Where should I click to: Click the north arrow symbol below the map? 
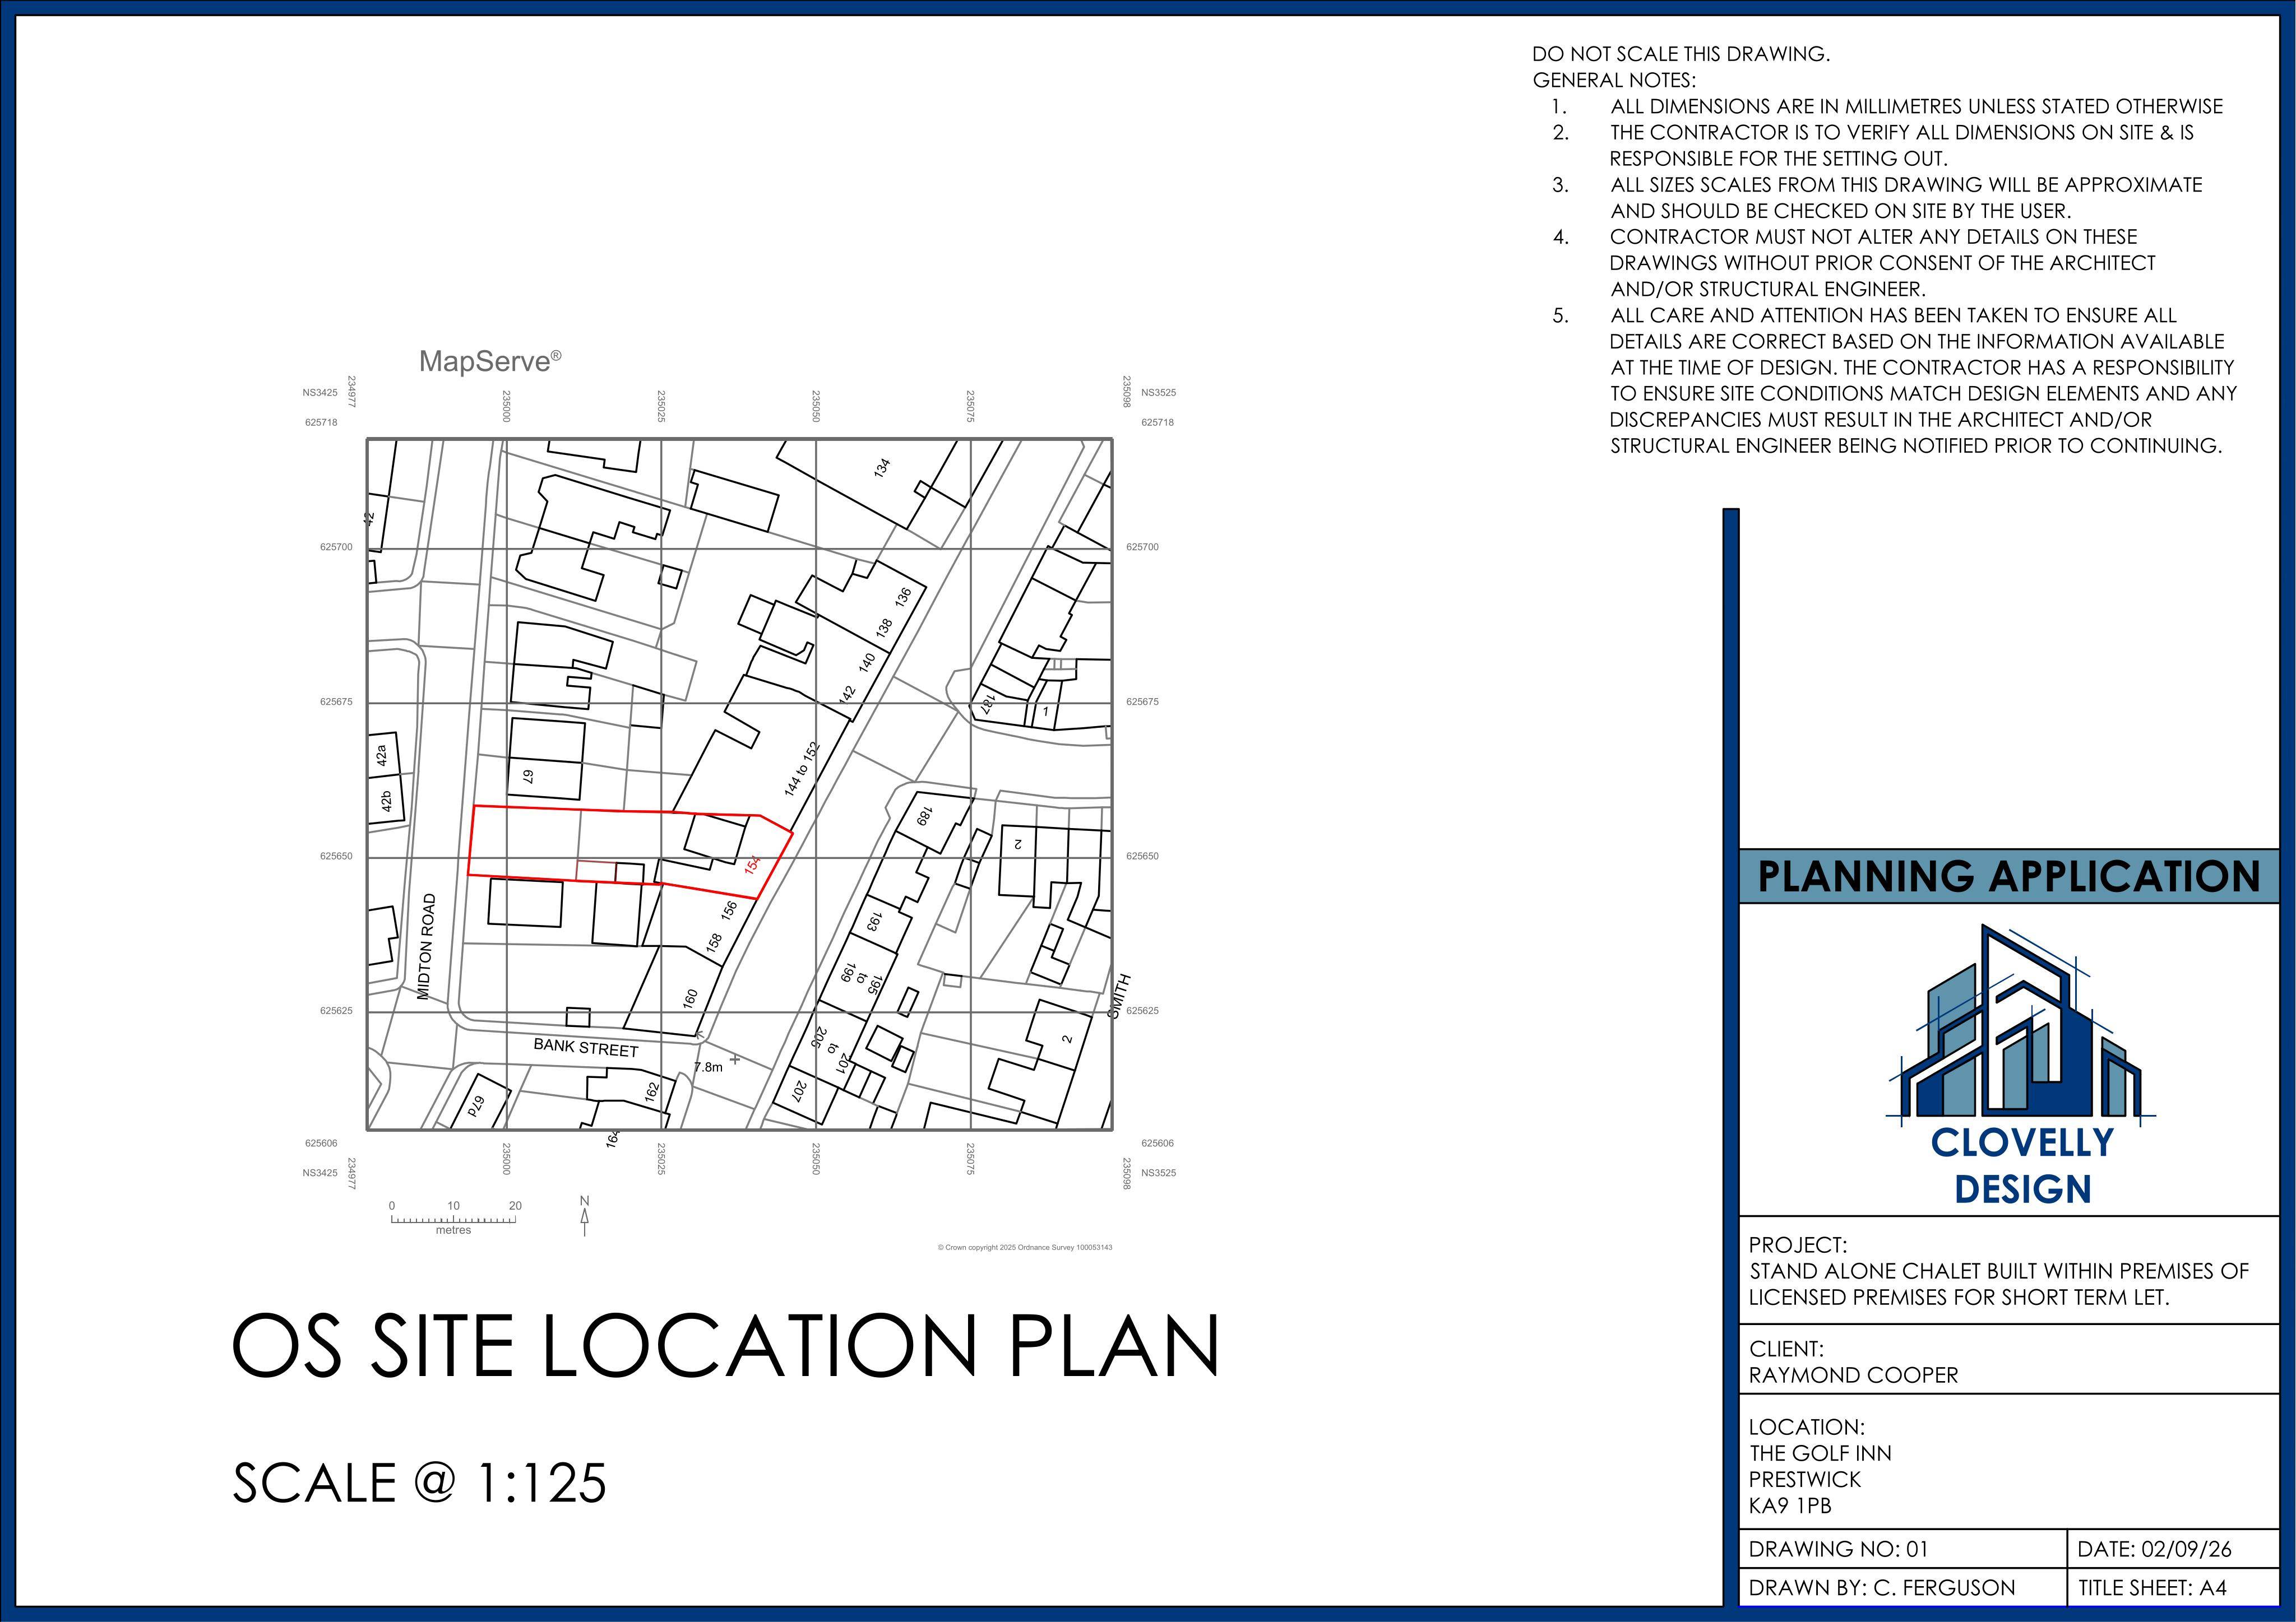pyautogui.click(x=585, y=1216)
